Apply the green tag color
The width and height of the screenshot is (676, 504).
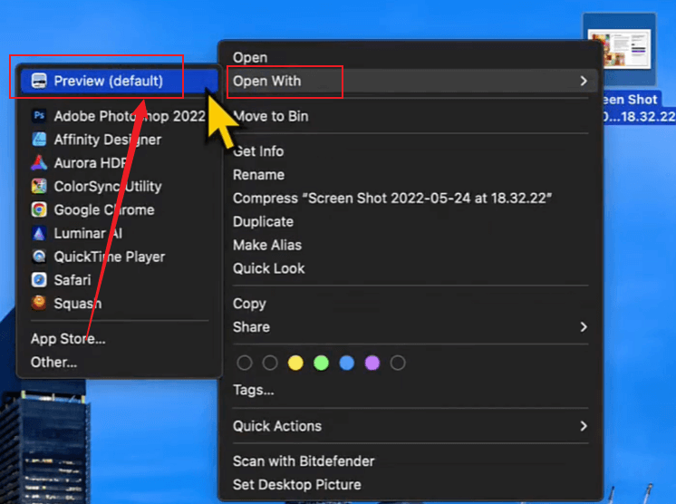pyautogui.click(x=321, y=363)
